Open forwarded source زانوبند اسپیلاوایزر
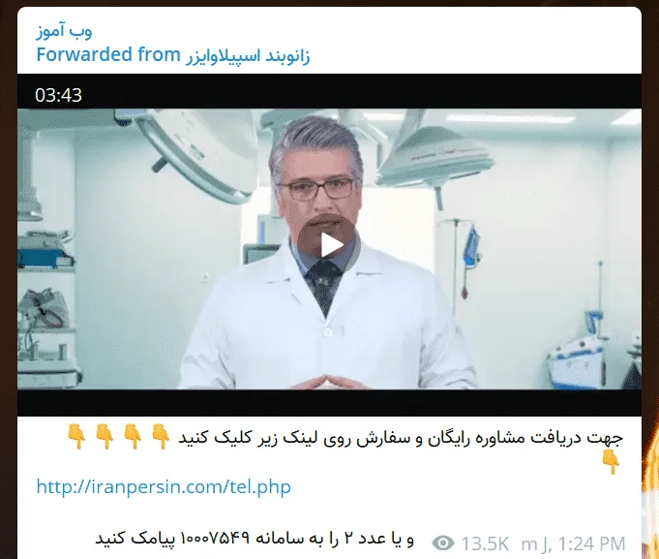Screen dimensions: 659x559 pyautogui.click(x=248, y=55)
